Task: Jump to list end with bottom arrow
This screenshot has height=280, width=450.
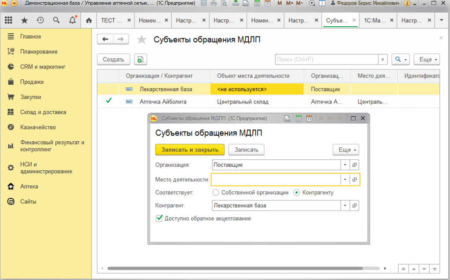Action: click(435, 269)
